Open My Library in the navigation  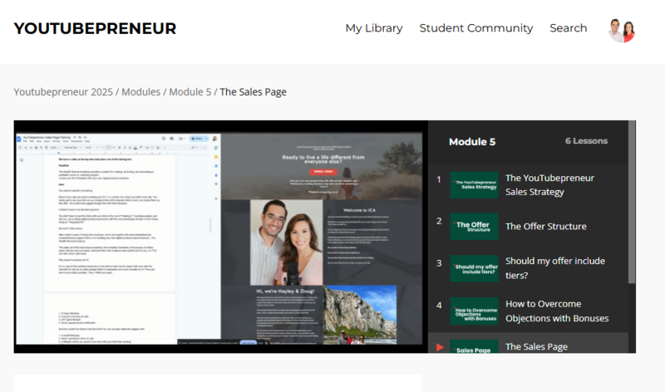(373, 28)
